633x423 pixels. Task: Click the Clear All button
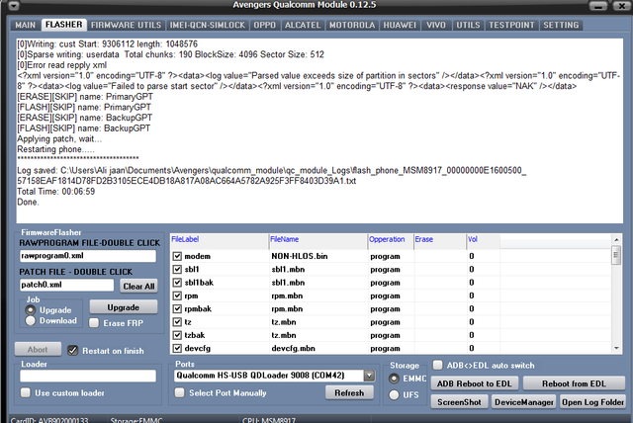coord(138,286)
